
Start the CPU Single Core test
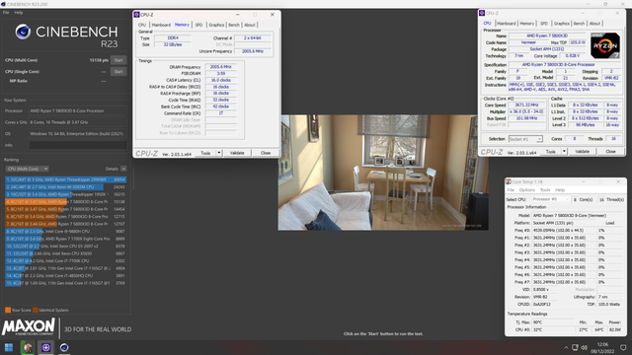pos(118,72)
